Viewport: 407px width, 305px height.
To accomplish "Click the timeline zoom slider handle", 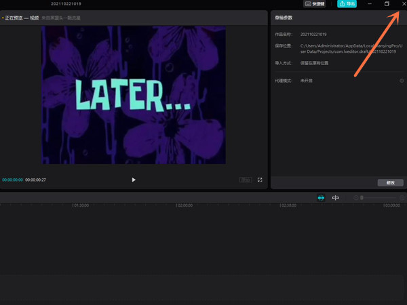I will tap(362, 198).
